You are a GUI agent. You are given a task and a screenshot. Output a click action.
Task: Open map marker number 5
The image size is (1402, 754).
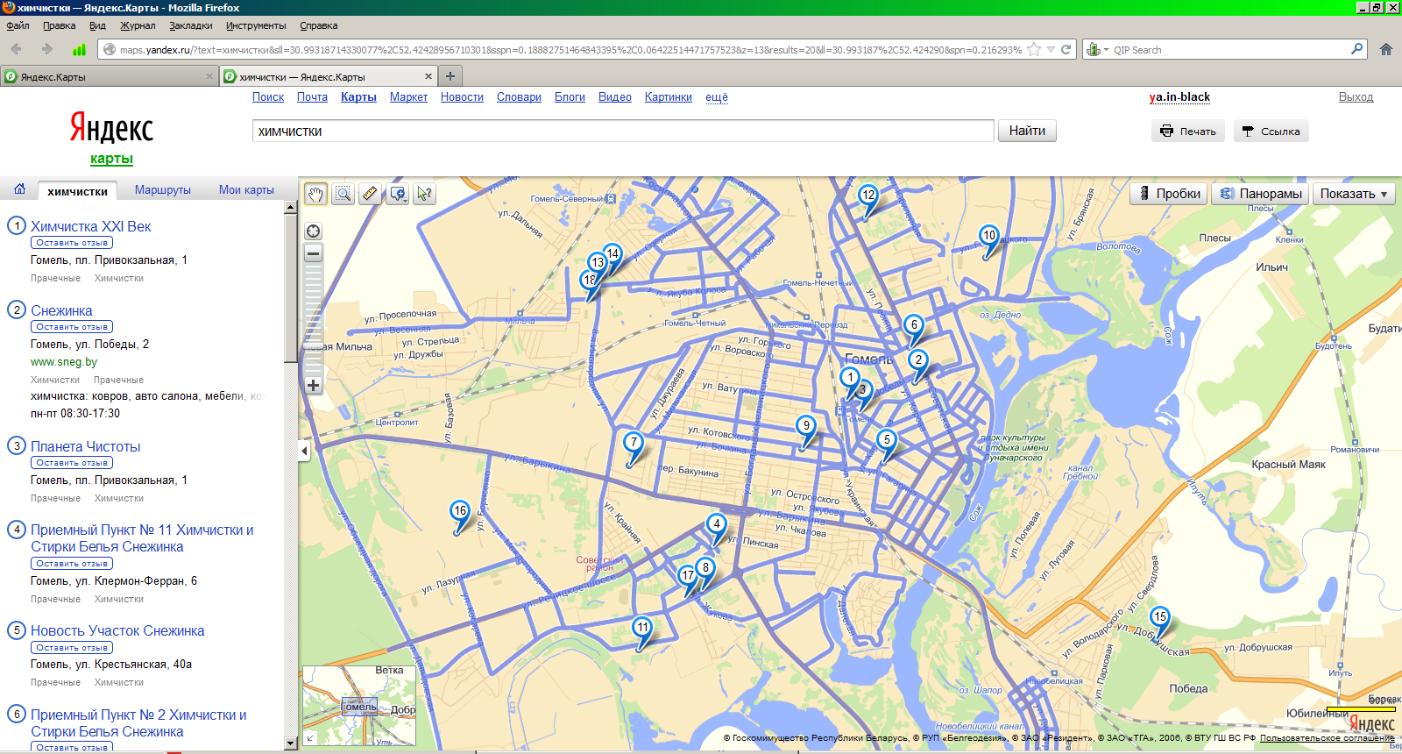[x=887, y=439]
